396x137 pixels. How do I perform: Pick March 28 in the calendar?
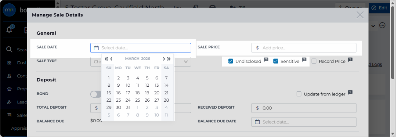coord(166,100)
